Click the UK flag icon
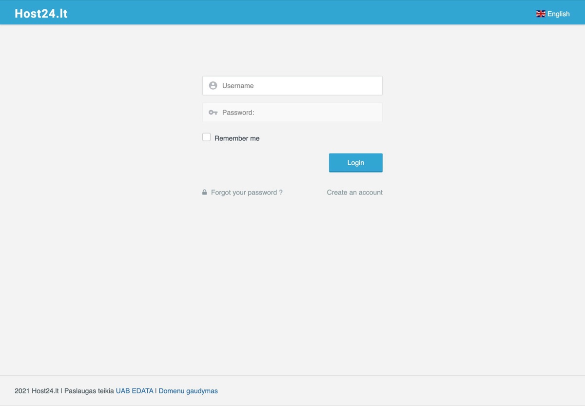585x406 pixels. tap(541, 14)
